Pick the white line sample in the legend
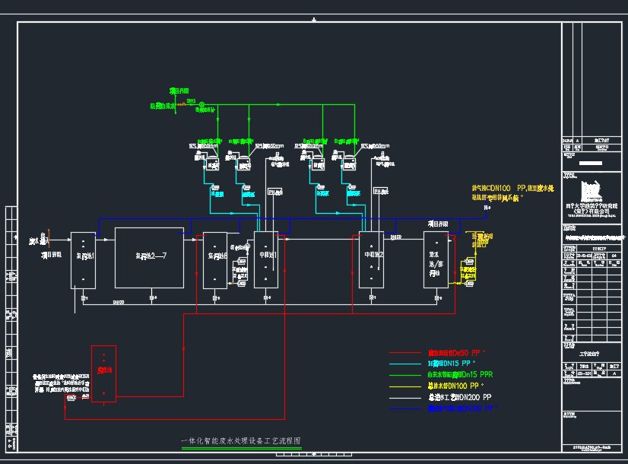The image size is (628, 464). pyautogui.click(x=405, y=398)
